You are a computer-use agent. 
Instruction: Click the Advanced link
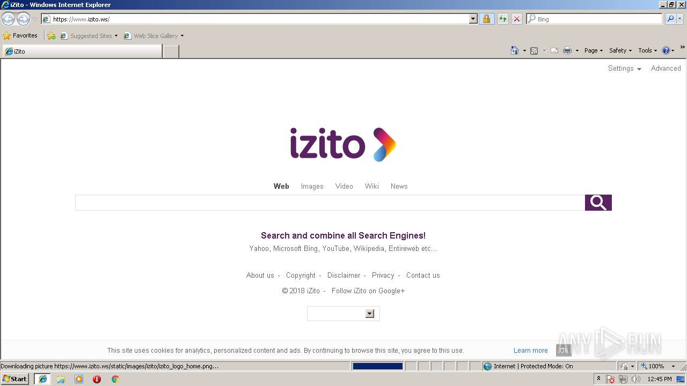pos(666,69)
